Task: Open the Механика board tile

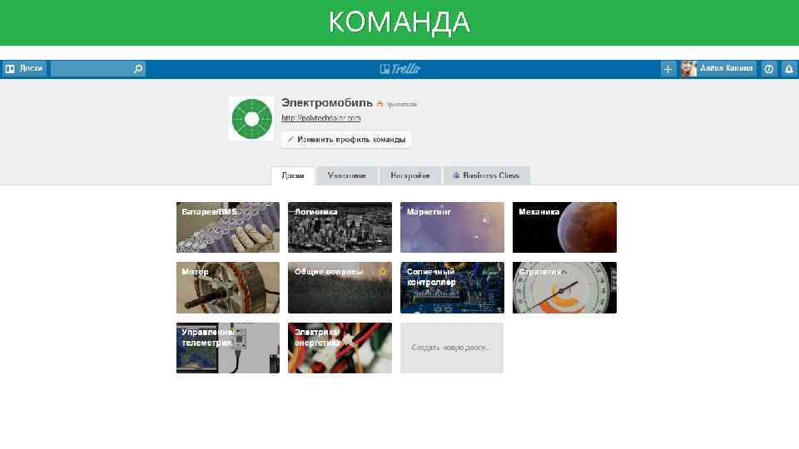Action: (x=564, y=228)
